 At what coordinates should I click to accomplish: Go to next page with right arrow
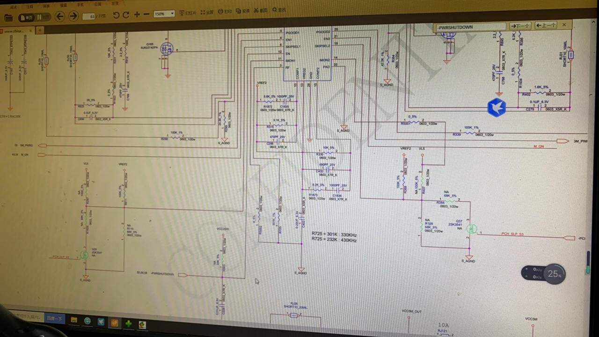[73, 16]
